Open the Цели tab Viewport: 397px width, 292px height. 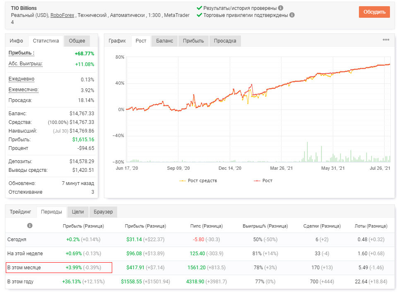(x=78, y=212)
